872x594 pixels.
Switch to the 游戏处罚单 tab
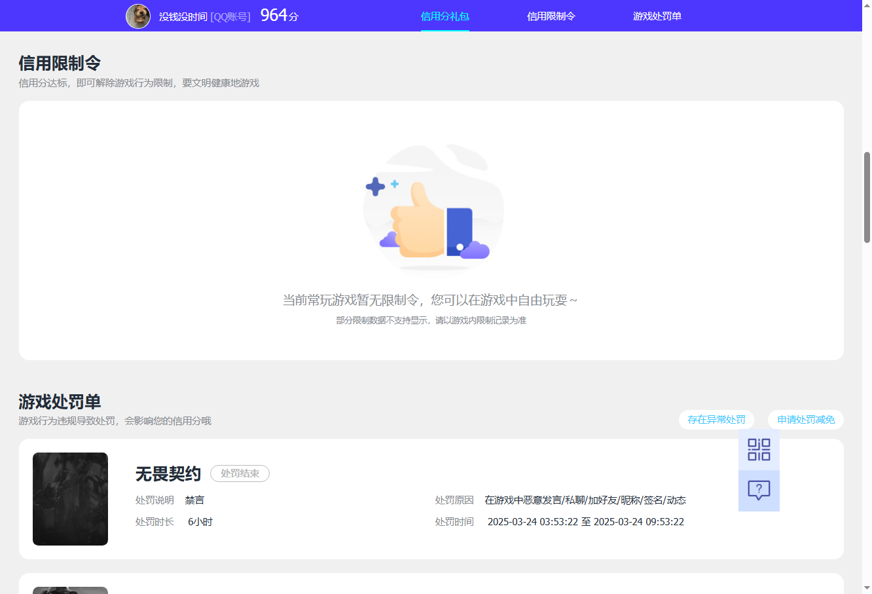(x=657, y=16)
